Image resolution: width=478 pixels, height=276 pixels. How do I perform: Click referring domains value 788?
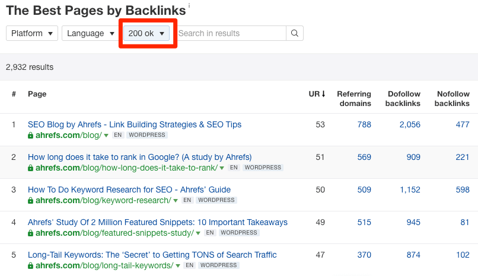point(364,124)
